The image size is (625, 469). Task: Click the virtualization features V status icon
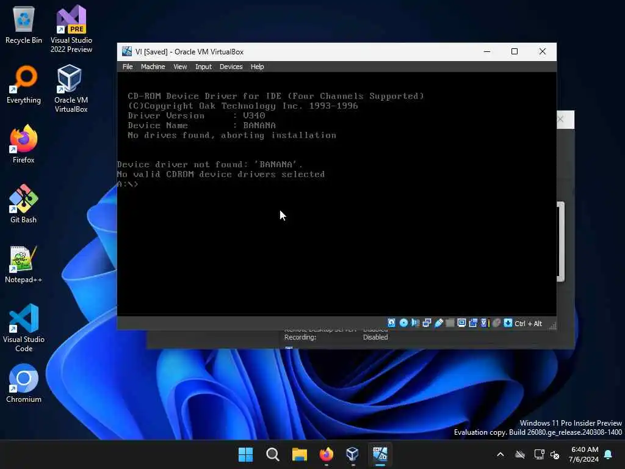coord(485,322)
